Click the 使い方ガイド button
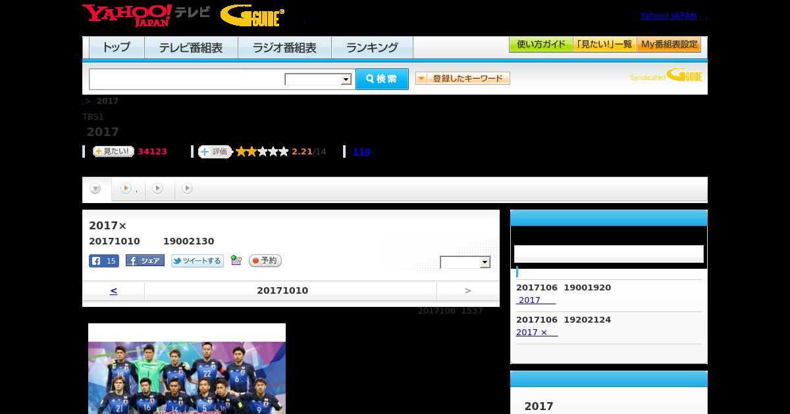The width and height of the screenshot is (790, 414). click(x=541, y=45)
